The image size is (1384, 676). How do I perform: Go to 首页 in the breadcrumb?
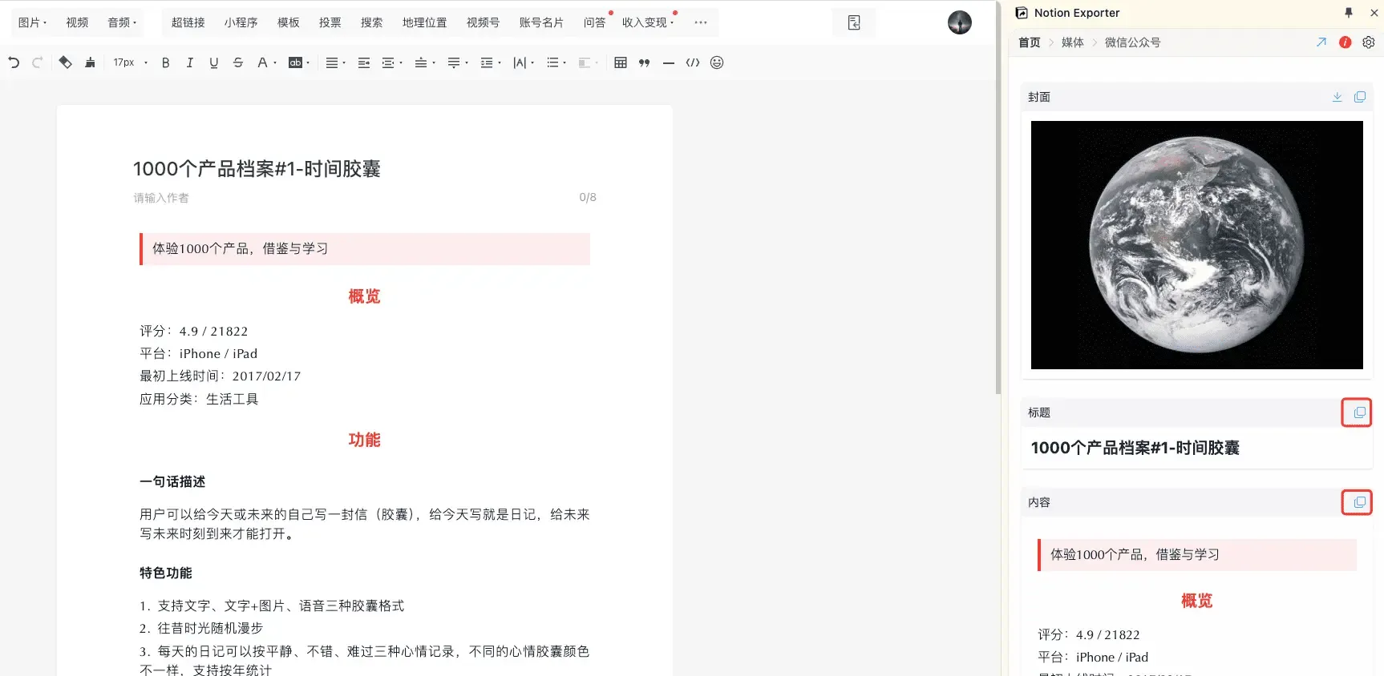[1030, 42]
